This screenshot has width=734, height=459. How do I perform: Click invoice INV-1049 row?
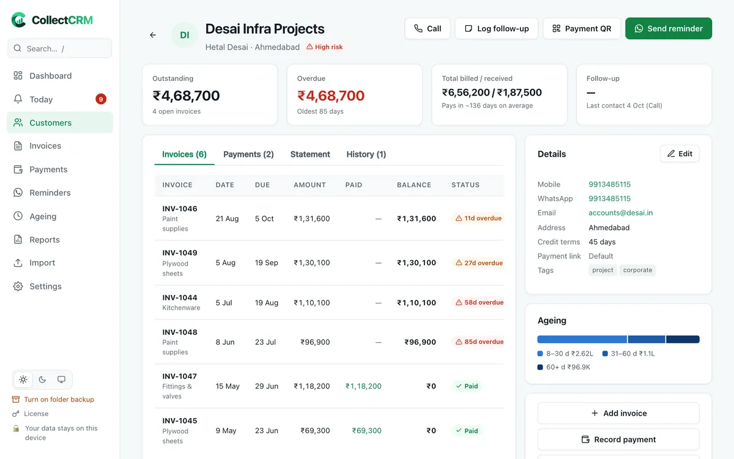(329, 263)
